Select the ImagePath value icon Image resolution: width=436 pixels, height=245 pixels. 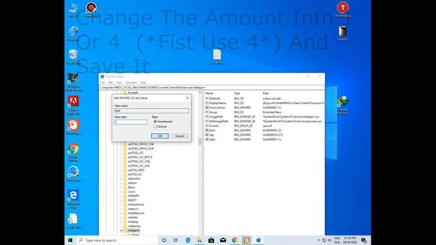[x=207, y=116]
